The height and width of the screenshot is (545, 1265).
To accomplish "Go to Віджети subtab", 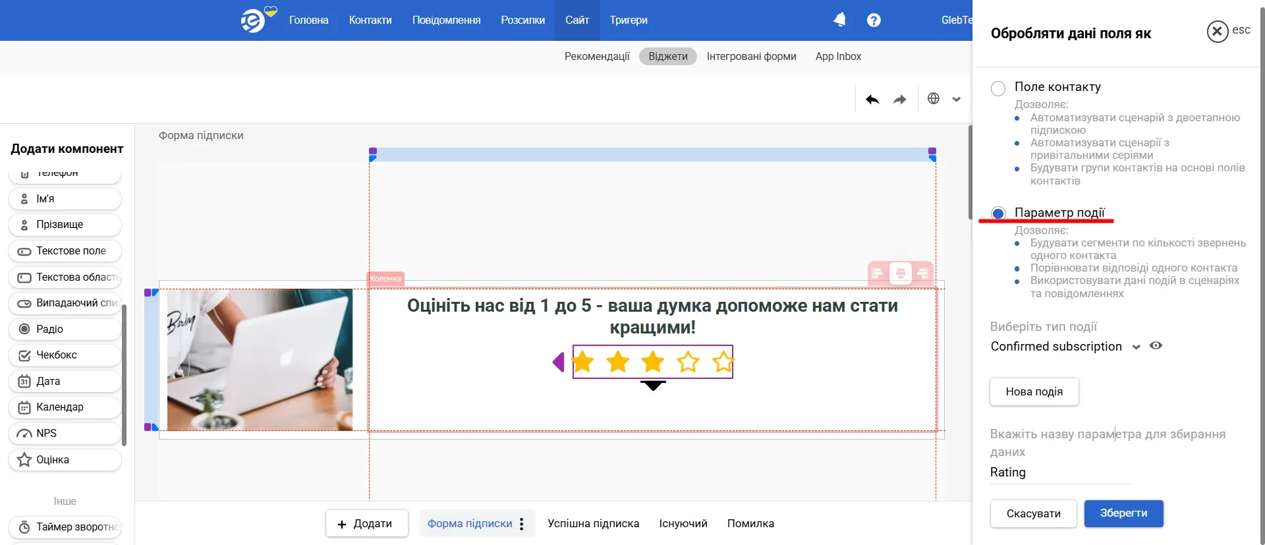I will (x=667, y=57).
